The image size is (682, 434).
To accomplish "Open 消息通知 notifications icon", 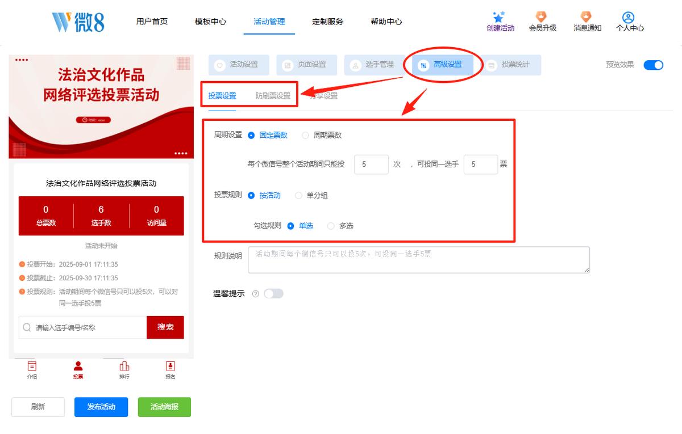I will [x=587, y=17].
